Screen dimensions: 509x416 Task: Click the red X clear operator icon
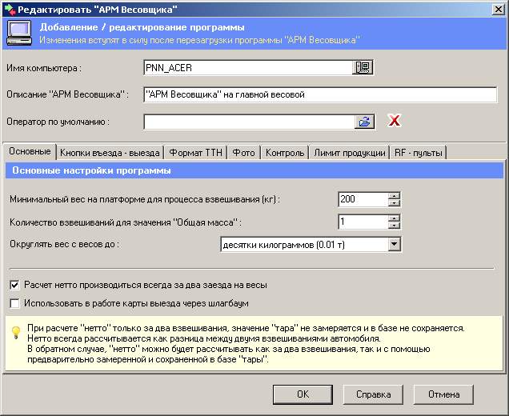coord(394,122)
